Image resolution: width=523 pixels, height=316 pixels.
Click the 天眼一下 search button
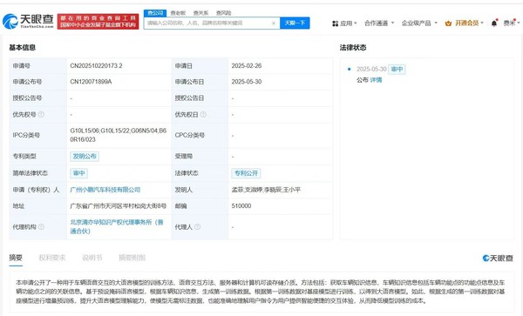(x=295, y=23)
